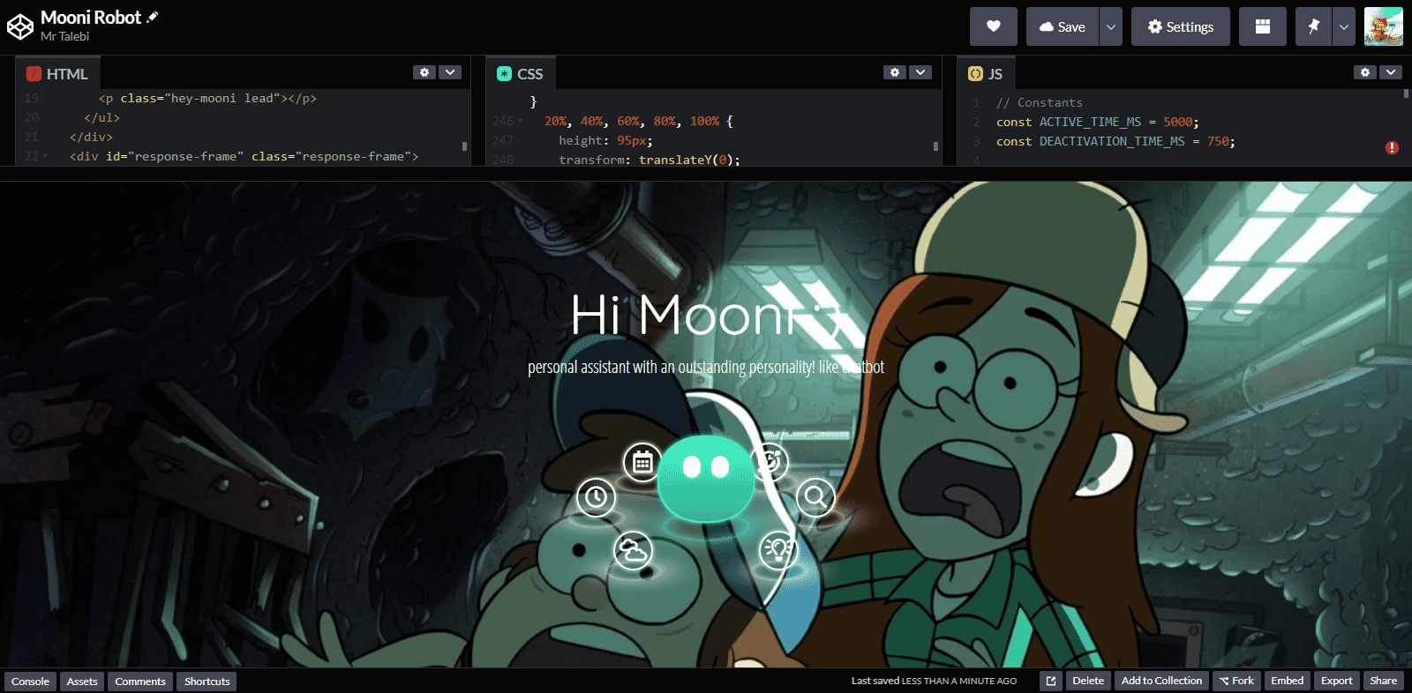The image size is (1412, 693).
Task: Click the clock icon in the preview
Action: [596, 497]
